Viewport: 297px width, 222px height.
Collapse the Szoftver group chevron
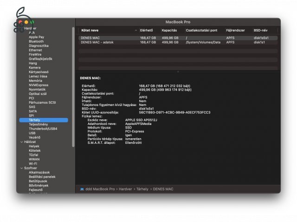click(21, 168)
